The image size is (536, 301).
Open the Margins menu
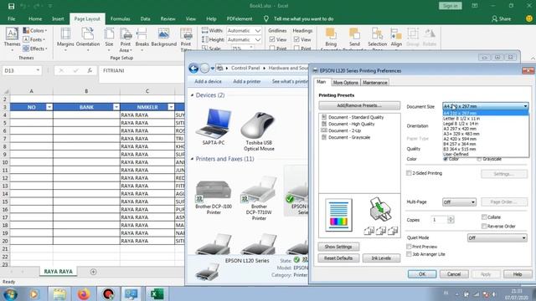click(65, 38)
